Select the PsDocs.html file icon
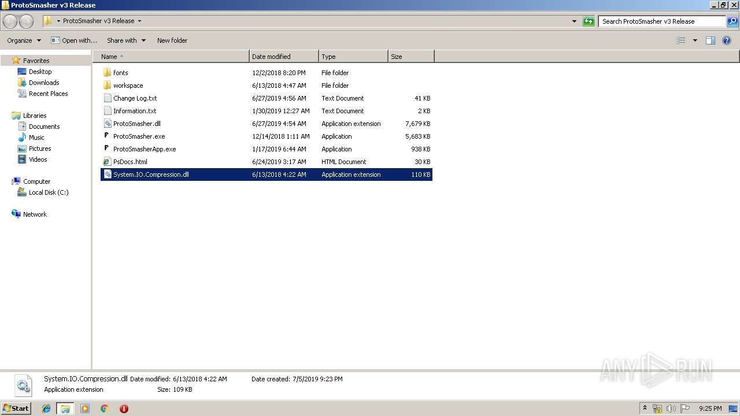 (x=107, y=162)
